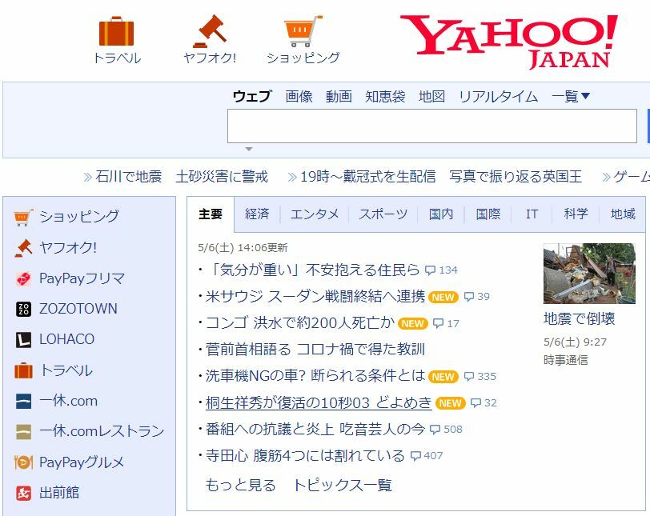Open headline 桐生祥秀が復活の10秒03
This screenshot has width=650, height=516.
(319, 402)
